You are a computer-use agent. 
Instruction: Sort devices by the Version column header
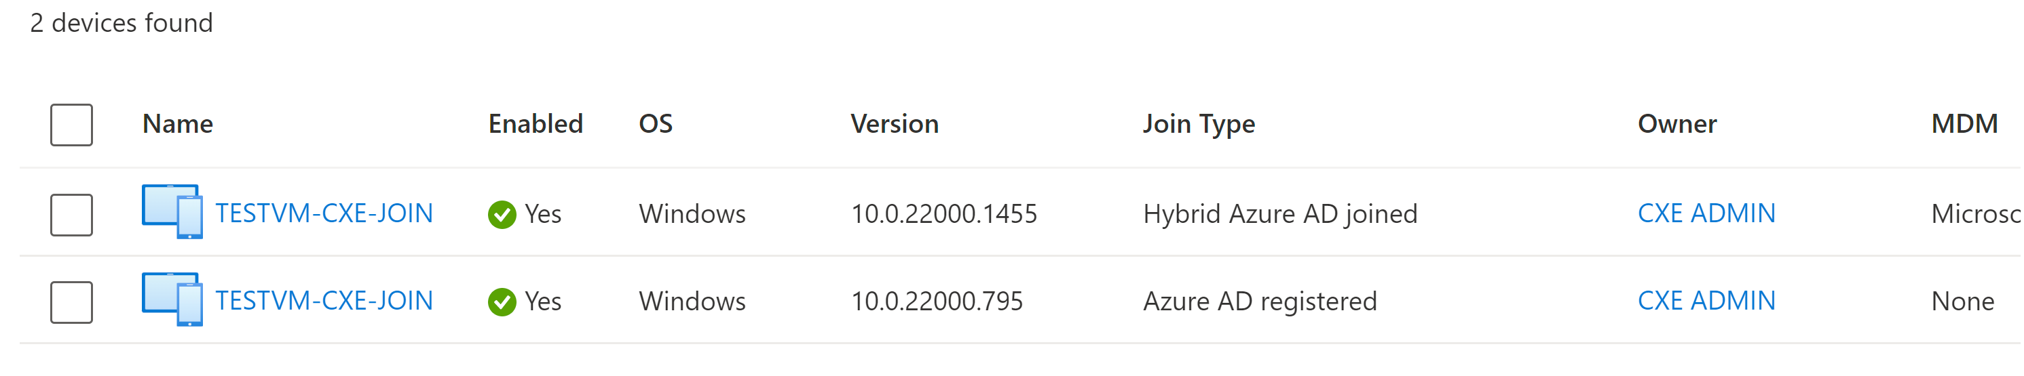tap(895, 124)
